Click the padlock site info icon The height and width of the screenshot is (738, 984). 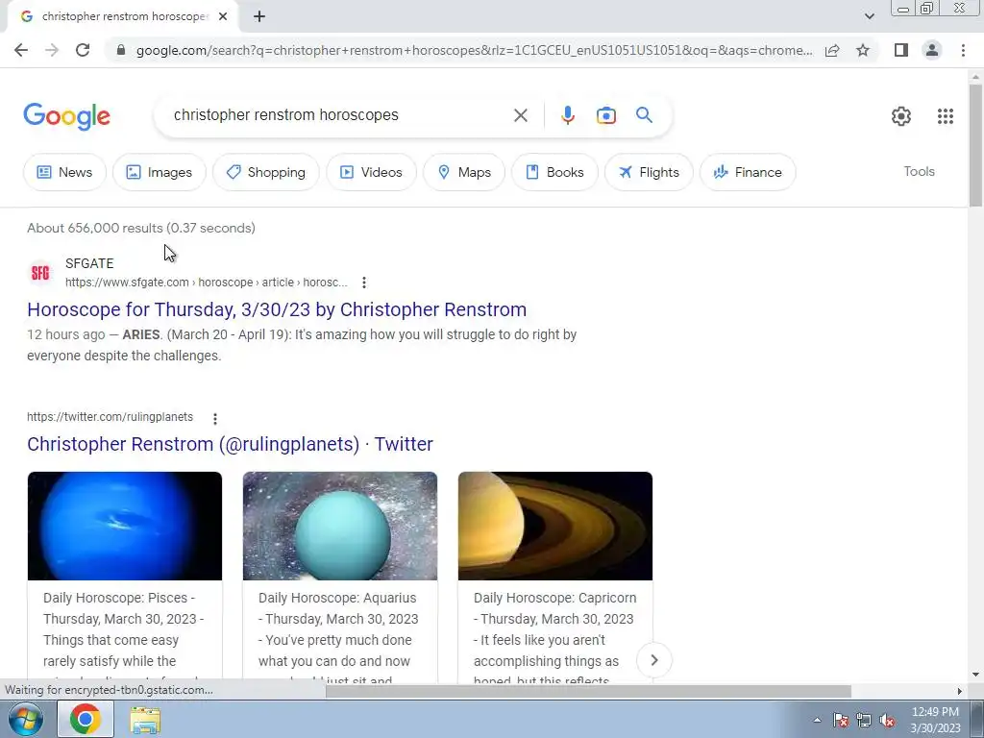coord(121,50)
